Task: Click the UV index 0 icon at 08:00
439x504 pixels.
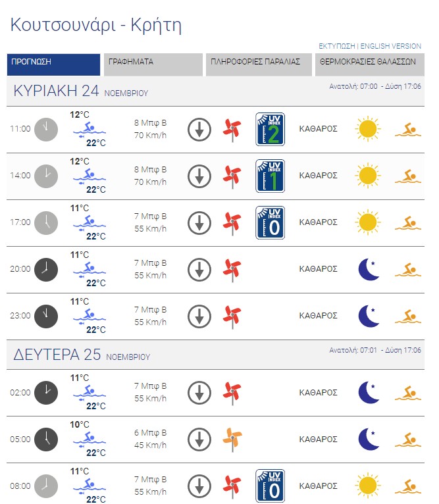Action: pos(270,486)
